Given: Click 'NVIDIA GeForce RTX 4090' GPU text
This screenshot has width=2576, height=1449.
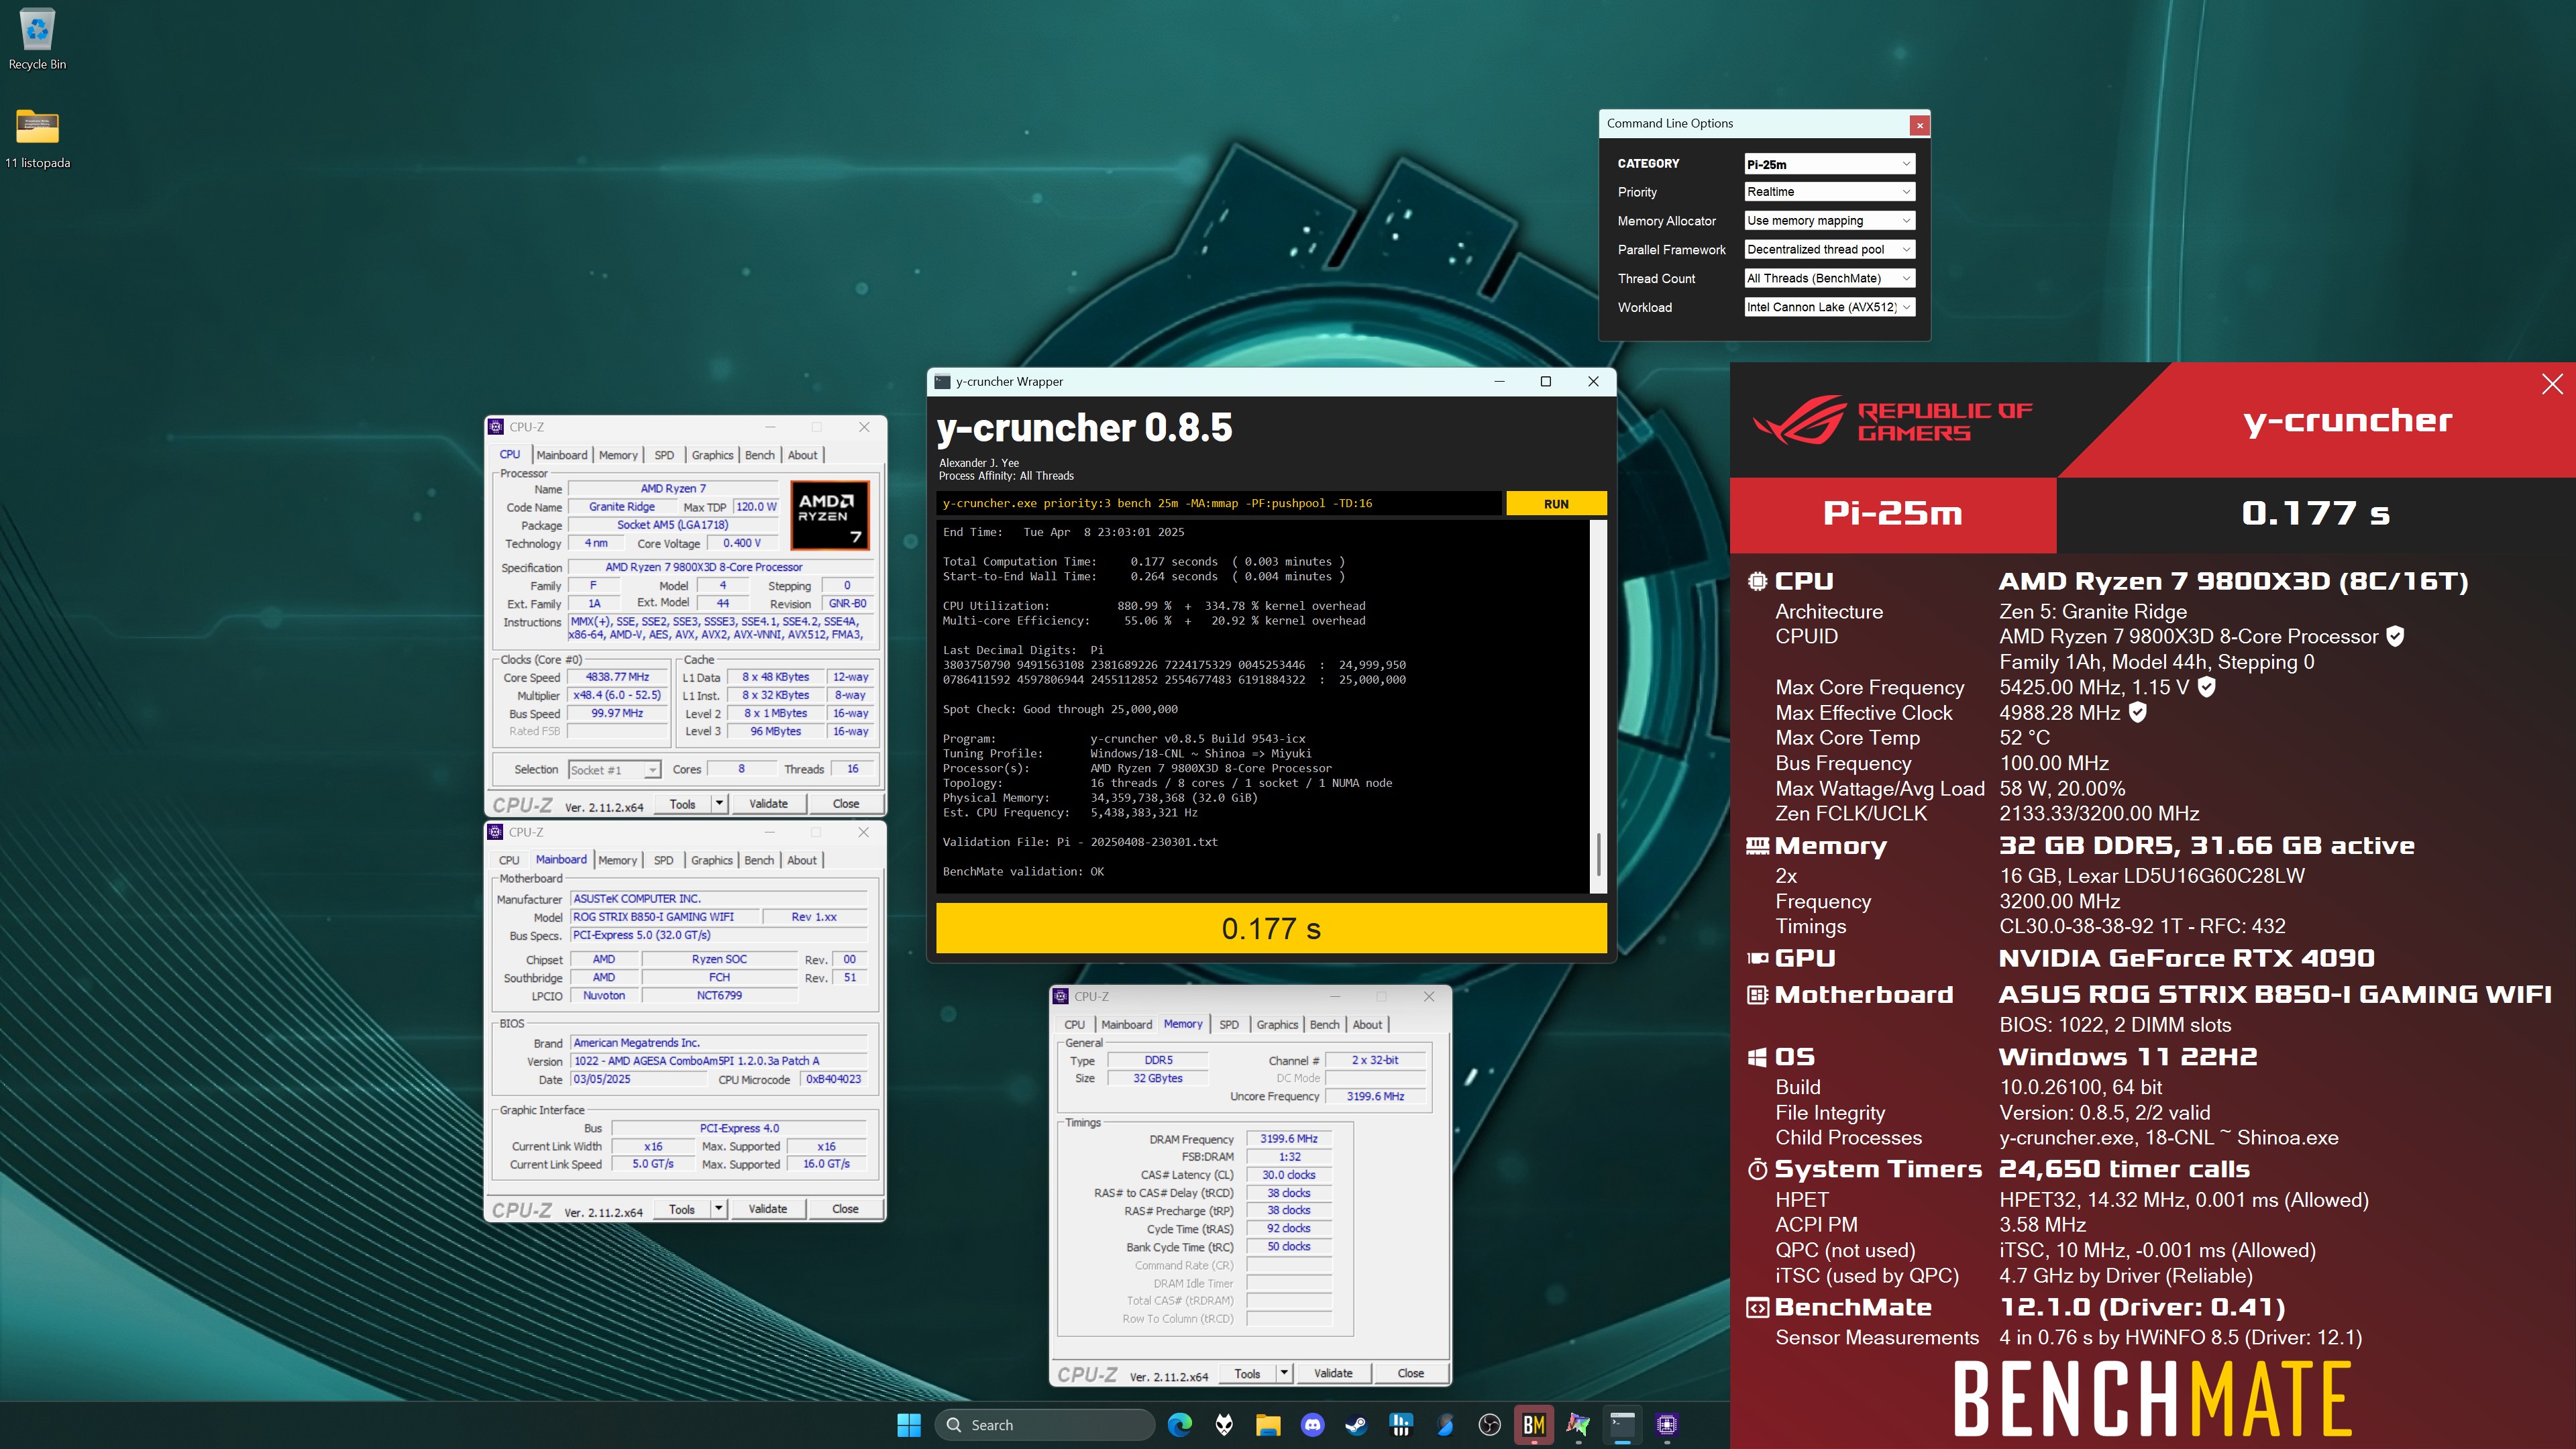Looking at the screenshot, I should [2186, 958].
